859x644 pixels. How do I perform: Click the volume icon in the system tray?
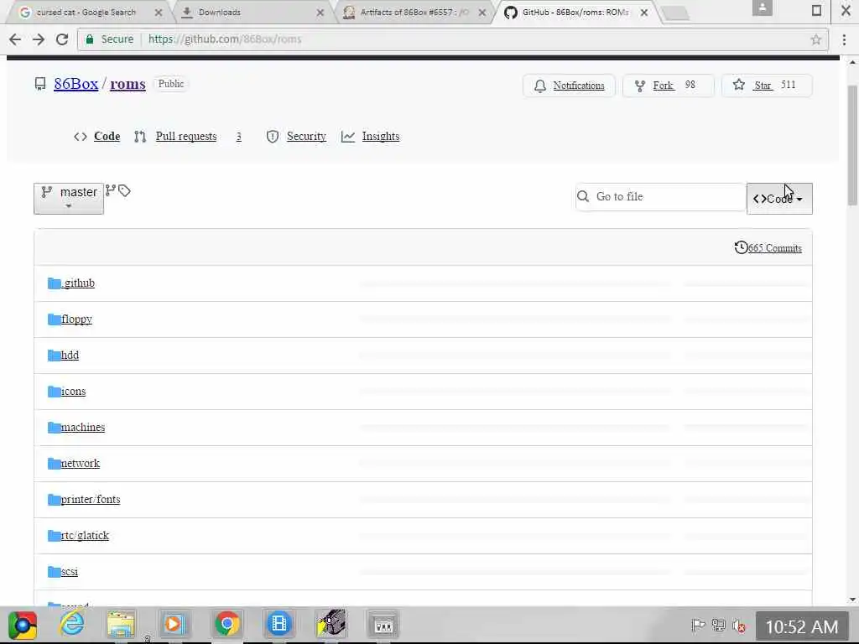point(738,626)
